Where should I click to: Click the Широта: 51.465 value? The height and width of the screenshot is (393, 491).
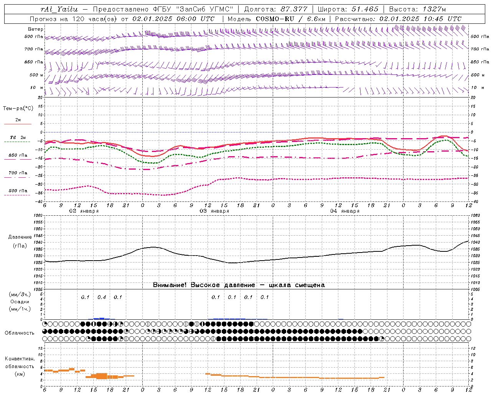coord(348,9)
